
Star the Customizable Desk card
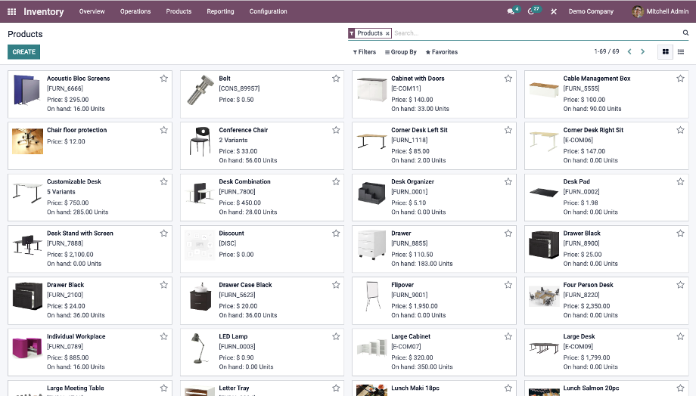pyautogui.click(x=164, y=181)
